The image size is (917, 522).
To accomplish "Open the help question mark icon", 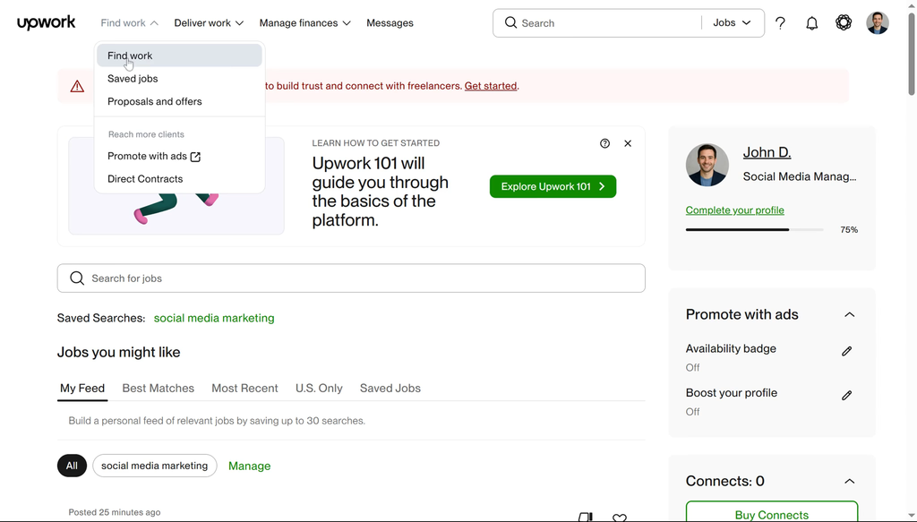I will 780,23.
